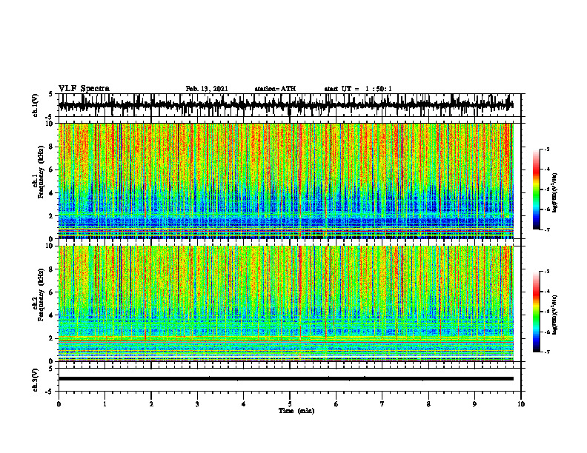Click the date 'Feb. 13, 2021'
This screenshot has width=587, height=453.
[207, 89]
